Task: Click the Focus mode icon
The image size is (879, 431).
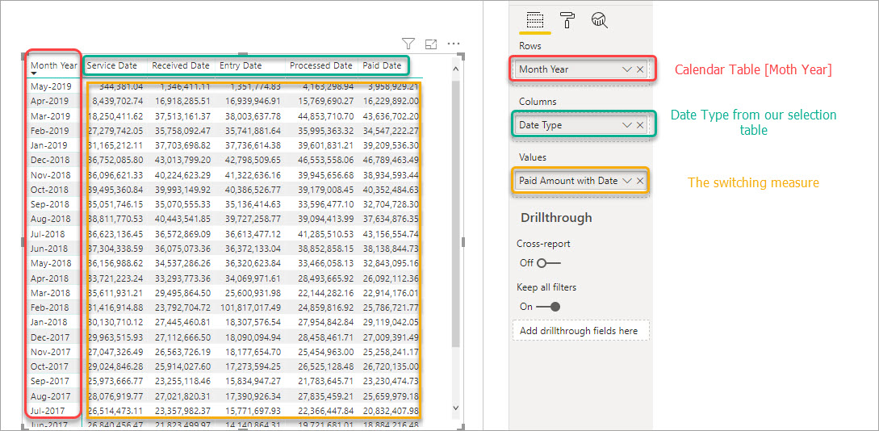Action: [430, 44]
